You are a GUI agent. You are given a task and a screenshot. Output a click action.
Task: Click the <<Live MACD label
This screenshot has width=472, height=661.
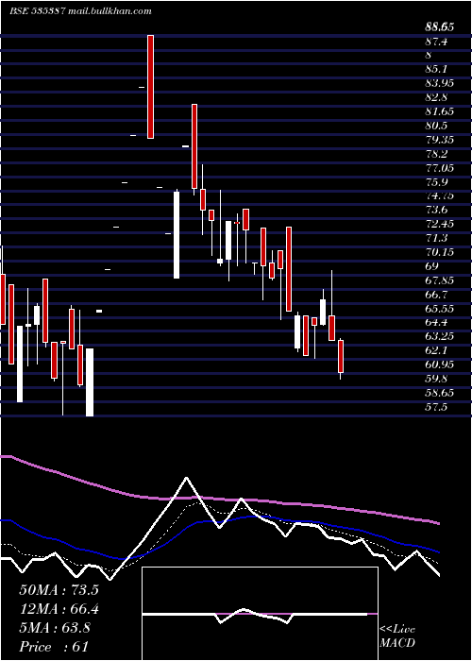397,636
